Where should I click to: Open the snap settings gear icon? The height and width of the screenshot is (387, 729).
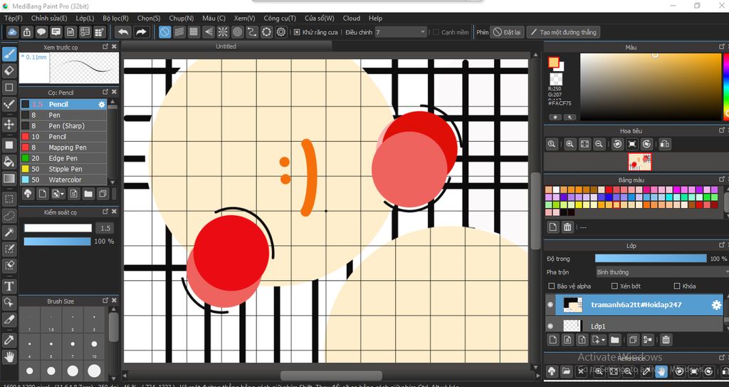point(280,32)
